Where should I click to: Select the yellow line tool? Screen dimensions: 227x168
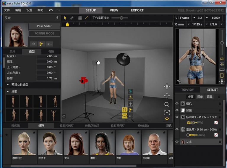click(86, 18)
